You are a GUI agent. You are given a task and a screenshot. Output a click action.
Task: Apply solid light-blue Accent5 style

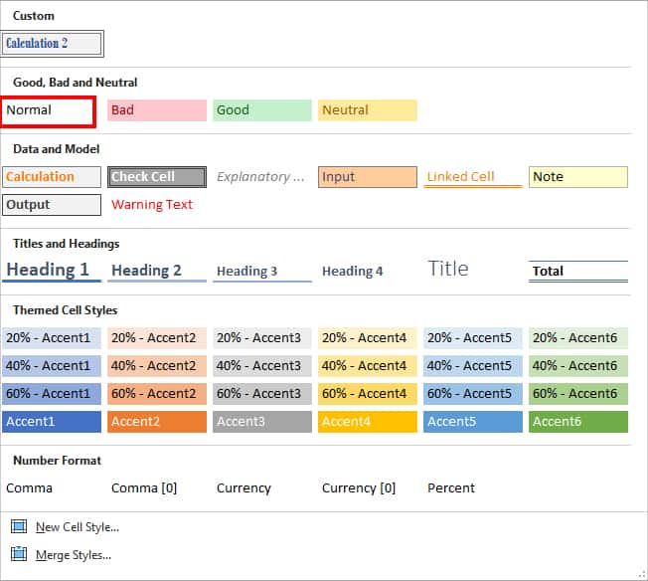[x=473, y=422]
